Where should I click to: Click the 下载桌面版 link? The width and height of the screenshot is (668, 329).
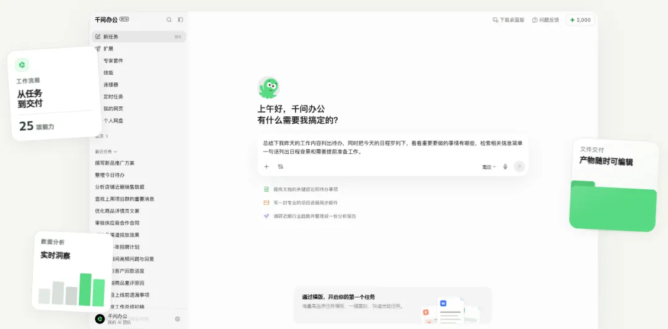pos(508,20)
